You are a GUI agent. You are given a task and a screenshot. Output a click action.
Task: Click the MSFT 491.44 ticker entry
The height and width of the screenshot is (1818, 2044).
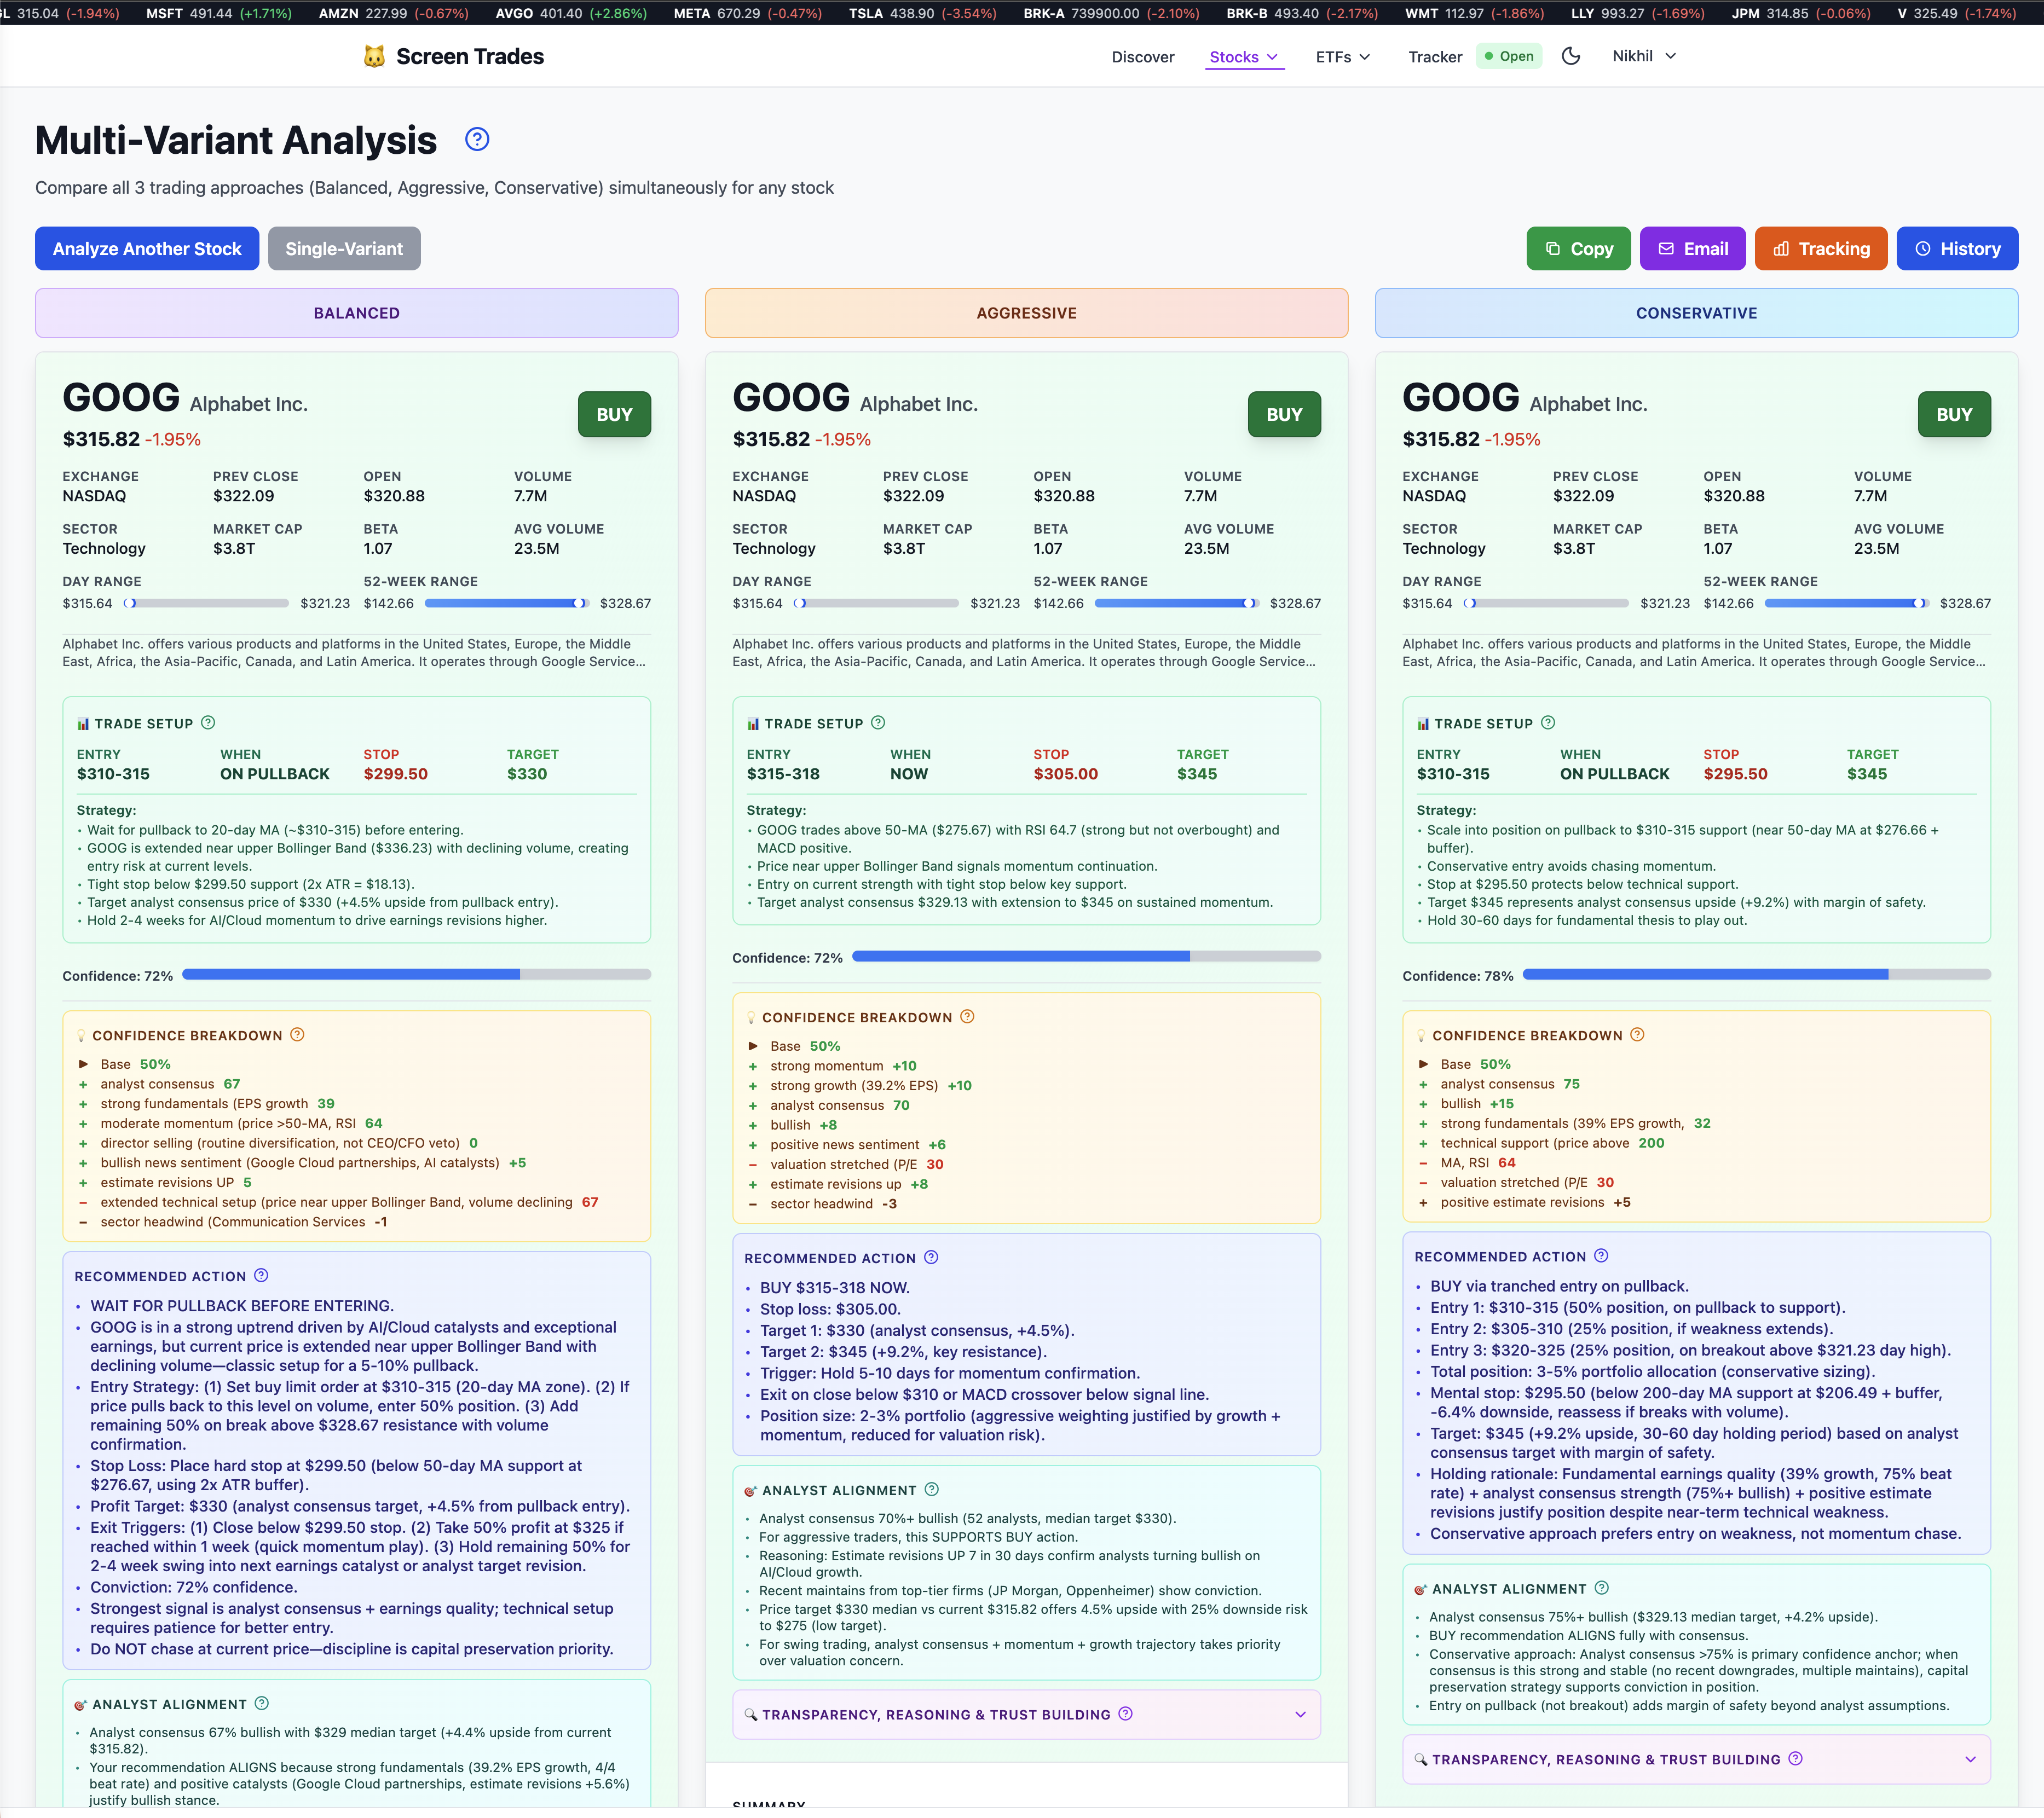[219, 13]
